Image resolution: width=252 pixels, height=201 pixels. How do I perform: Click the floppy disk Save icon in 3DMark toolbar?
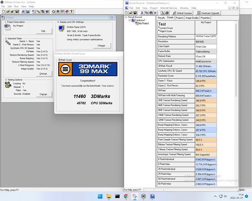[17, 12]
